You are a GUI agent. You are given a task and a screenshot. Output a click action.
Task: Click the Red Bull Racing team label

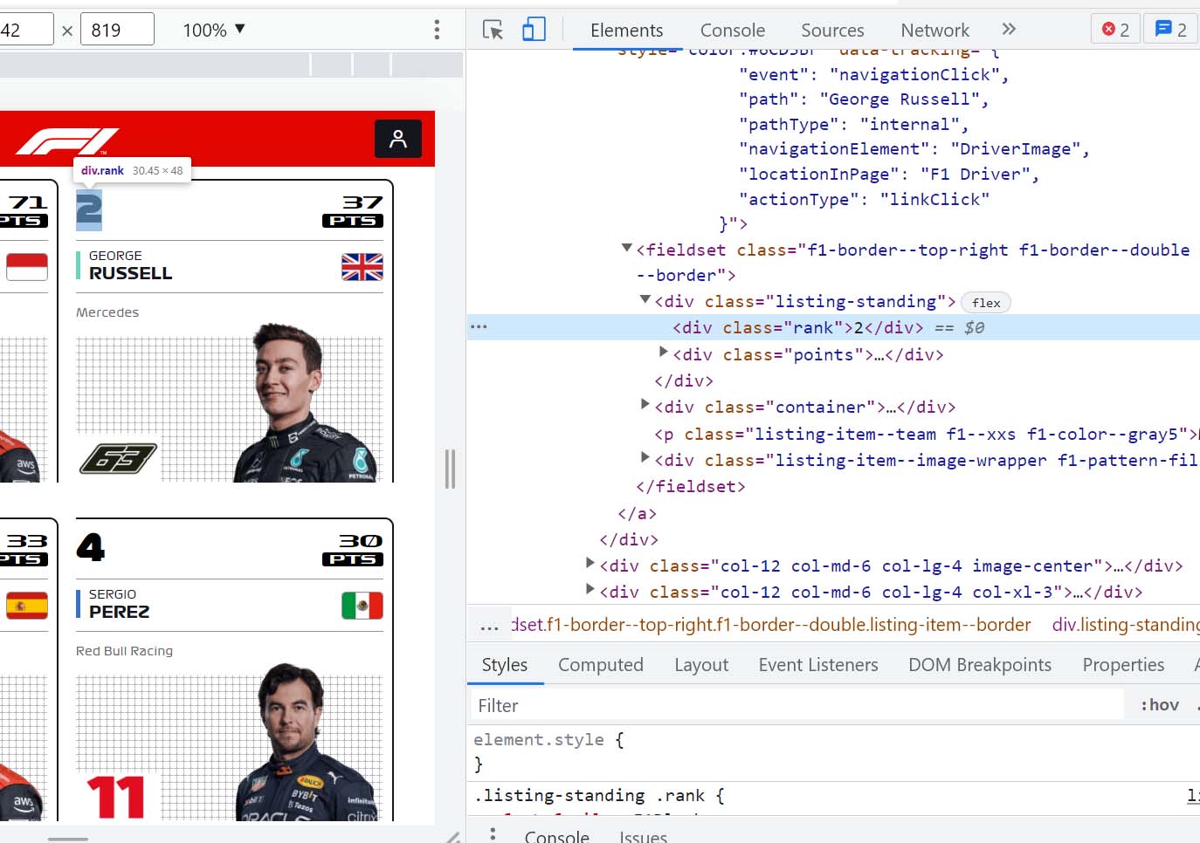tap(124, 651)
